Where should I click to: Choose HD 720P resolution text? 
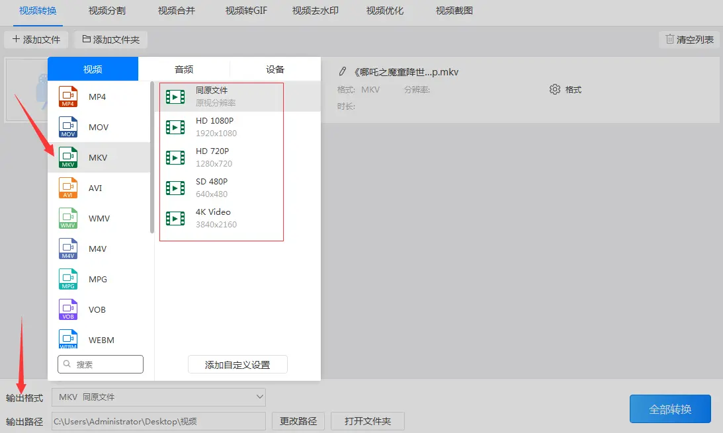[212, 151]
